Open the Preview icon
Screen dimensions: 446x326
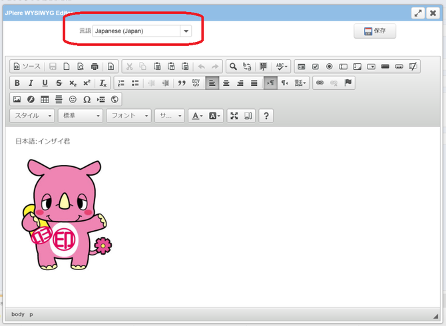tap(81, 67)
